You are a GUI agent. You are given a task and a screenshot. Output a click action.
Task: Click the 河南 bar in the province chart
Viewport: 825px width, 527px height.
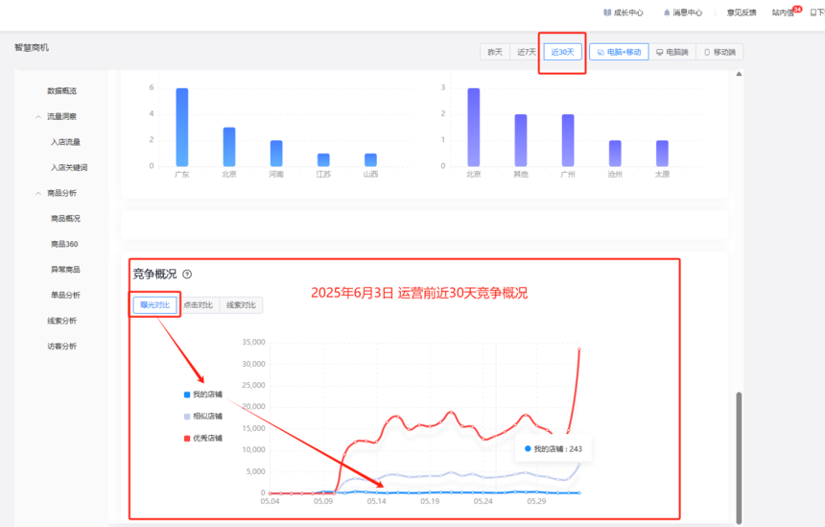click(x=276, y=154)
